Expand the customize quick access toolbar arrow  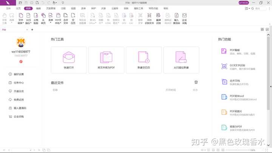63,3
